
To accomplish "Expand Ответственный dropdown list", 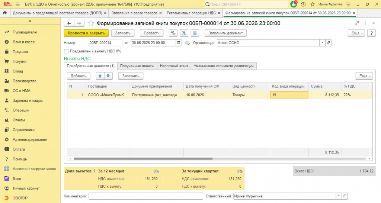I will [339, 196].
